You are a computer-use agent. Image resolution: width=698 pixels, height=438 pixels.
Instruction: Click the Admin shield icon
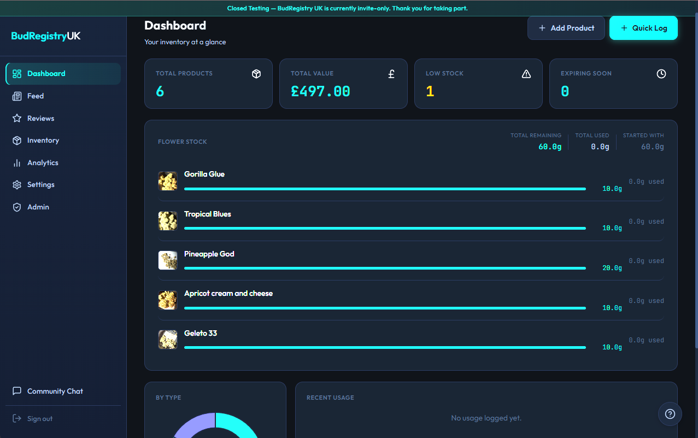(x=16, y=207)
